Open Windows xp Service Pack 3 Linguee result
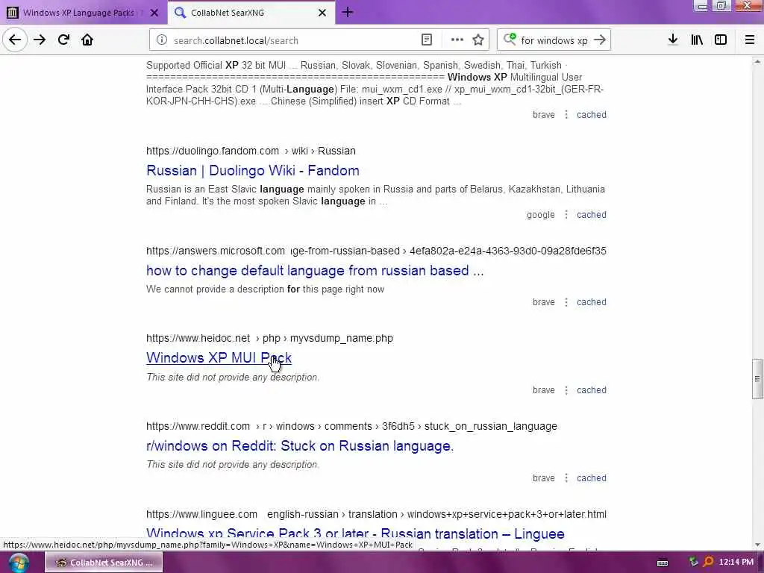 click(x=355, y=533)
